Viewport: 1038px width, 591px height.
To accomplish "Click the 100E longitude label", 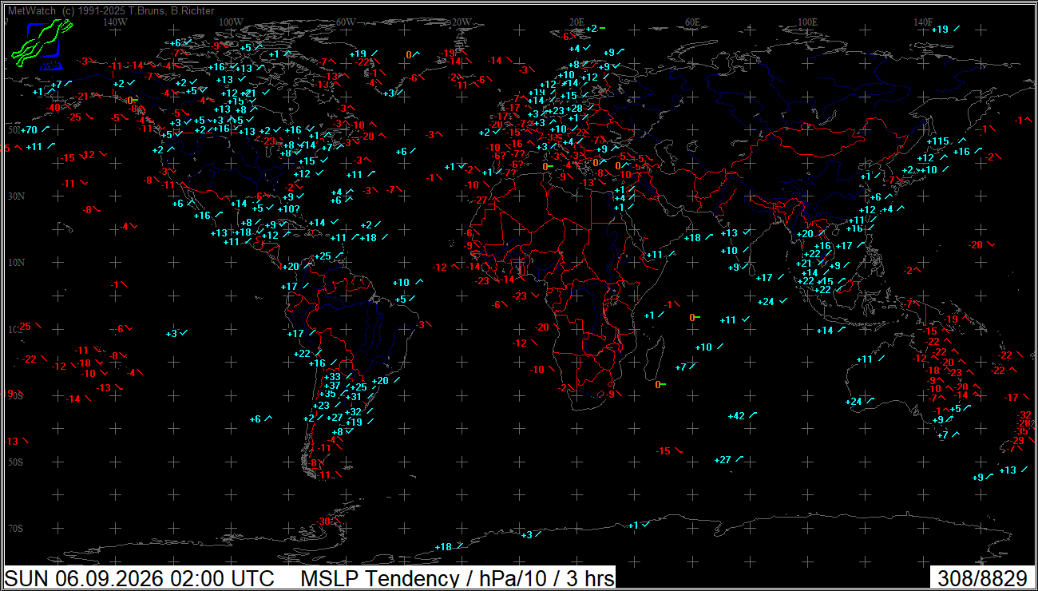I will click(808, 22).
